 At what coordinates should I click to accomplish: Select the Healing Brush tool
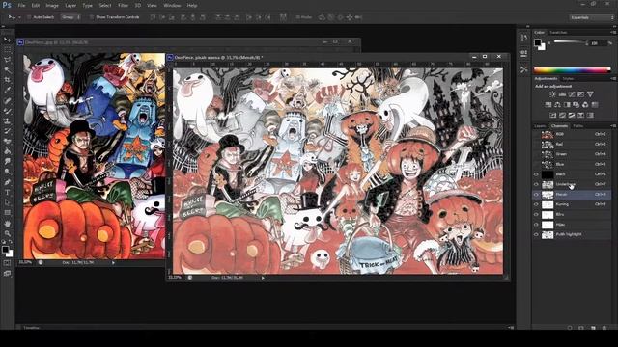point(7,100)
